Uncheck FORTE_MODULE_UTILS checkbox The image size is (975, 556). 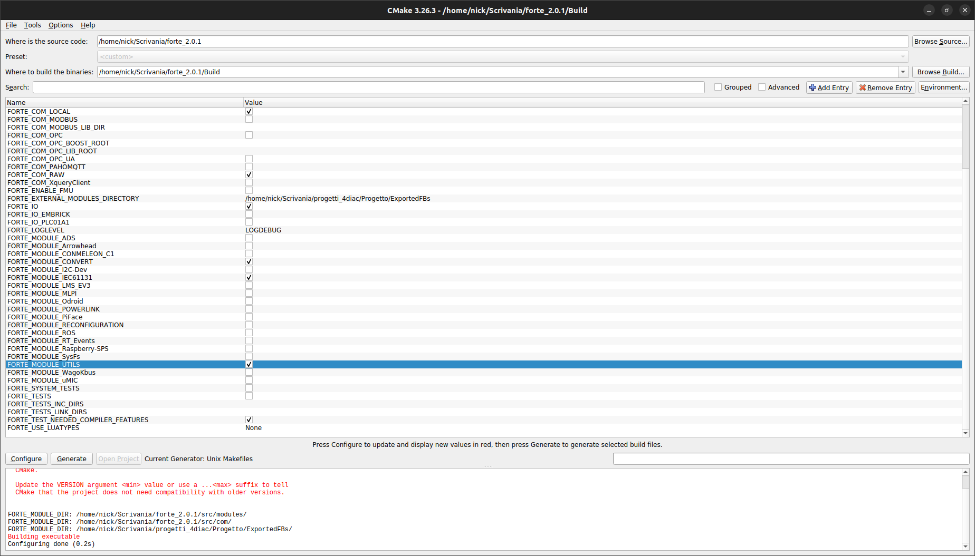(x=249, y=364)
